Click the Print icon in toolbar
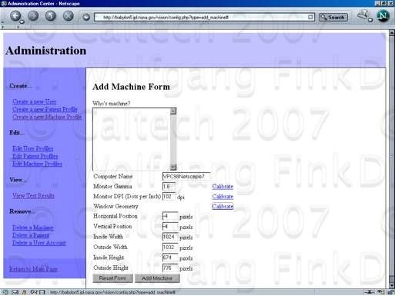The width and height of the screenshot is (395, 296). click(x=363, y=15)
